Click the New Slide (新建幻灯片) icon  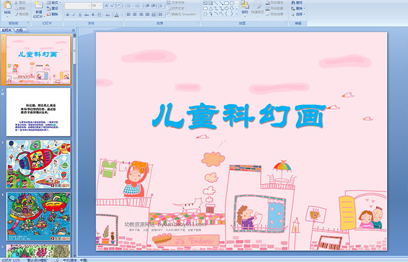coord(38,5)
